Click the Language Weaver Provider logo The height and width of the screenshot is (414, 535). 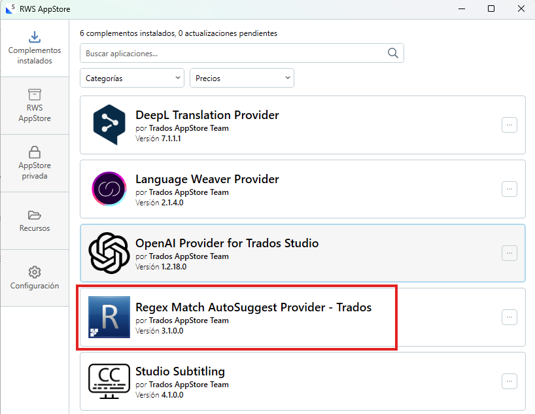coord(109,188)
